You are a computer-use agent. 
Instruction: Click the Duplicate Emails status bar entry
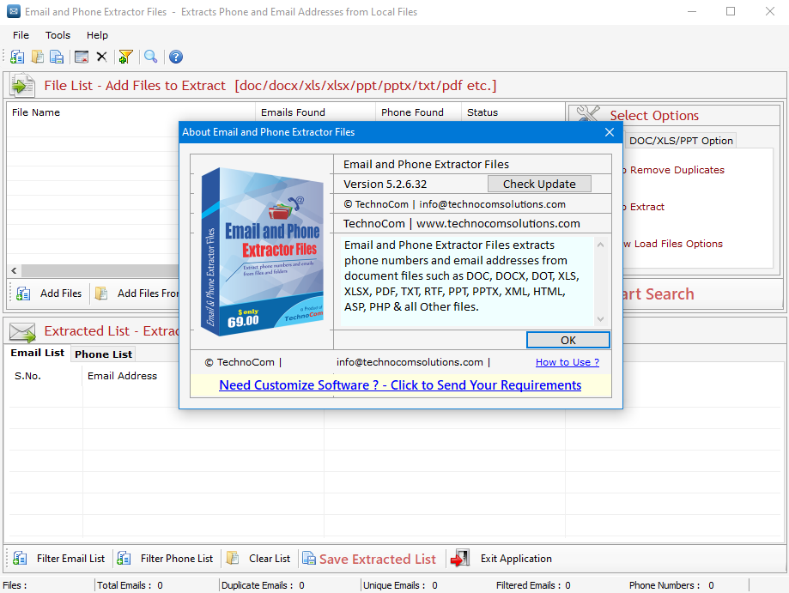(x=263, y=585)
